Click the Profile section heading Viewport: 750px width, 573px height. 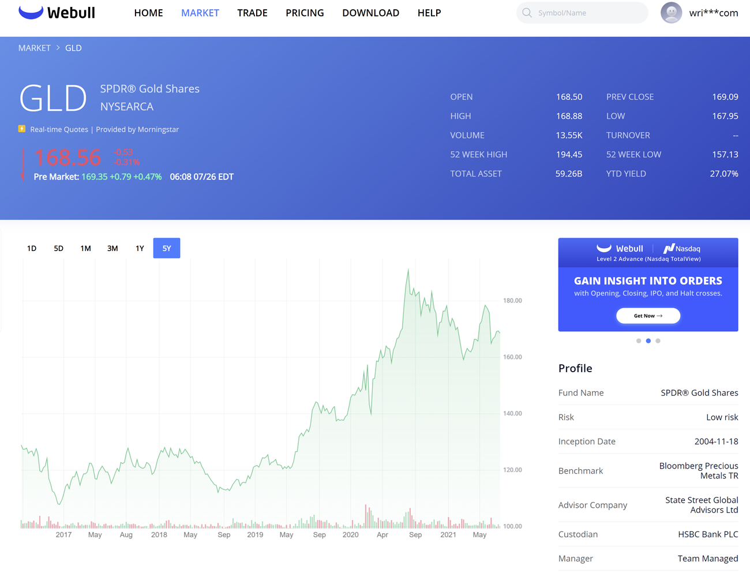tap(575, 368)
